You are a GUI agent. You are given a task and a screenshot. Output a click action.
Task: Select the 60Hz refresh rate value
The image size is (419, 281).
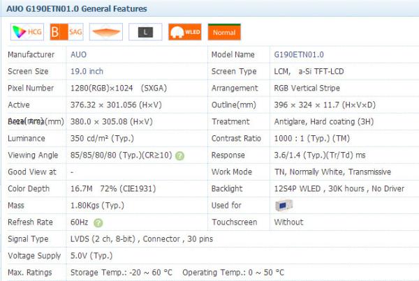tap(80, 222)
